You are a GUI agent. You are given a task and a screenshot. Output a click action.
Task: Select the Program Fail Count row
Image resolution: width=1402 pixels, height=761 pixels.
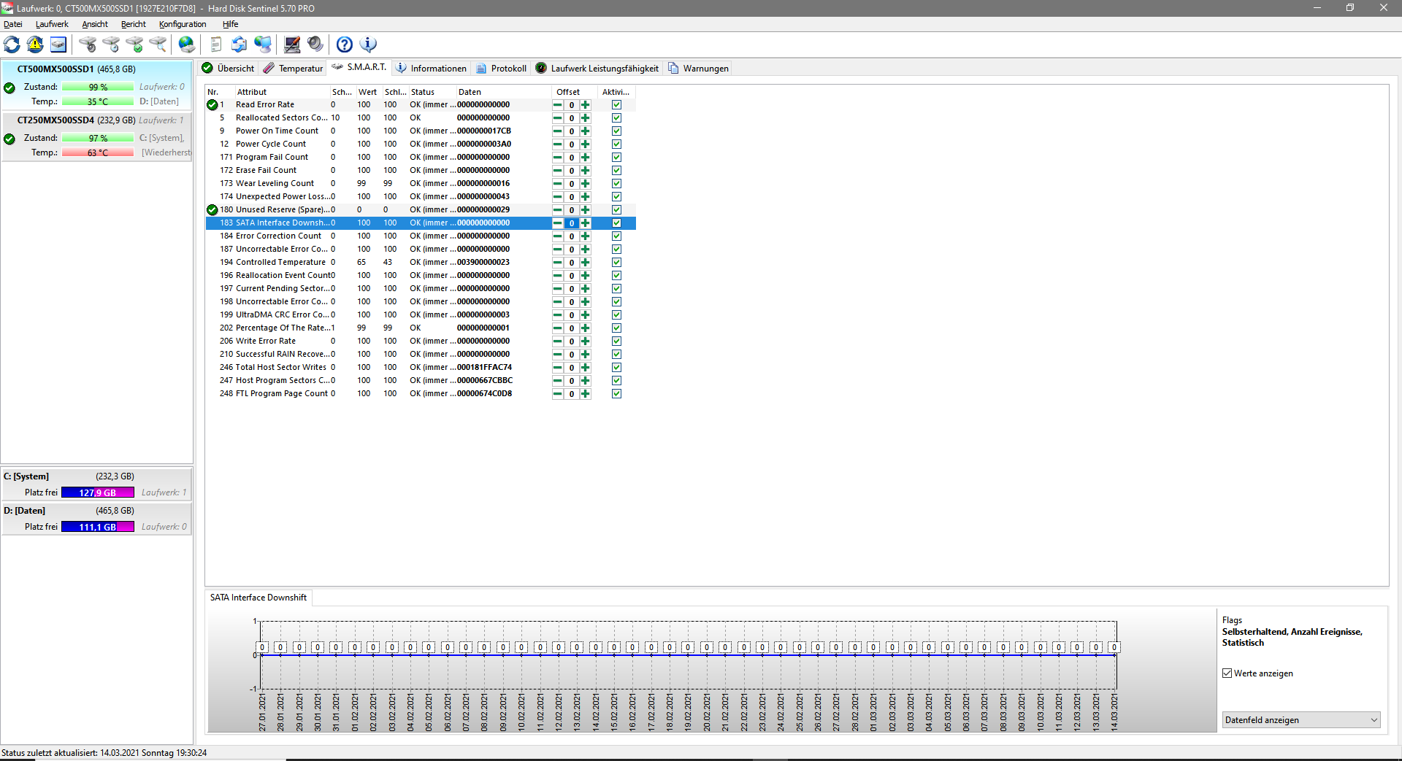(x=421, y=158)
